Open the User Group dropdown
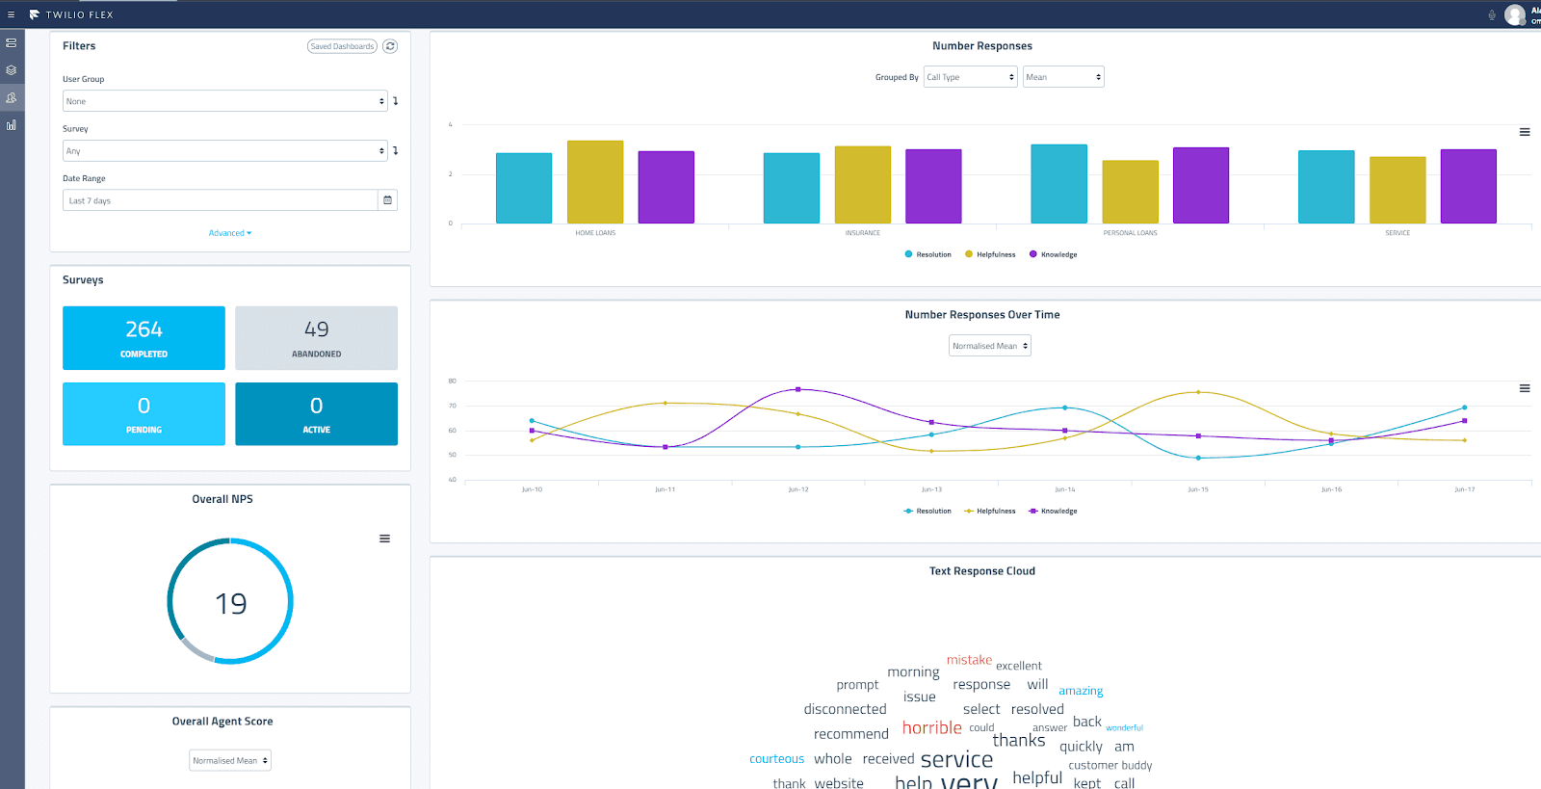 coord(225,101)
